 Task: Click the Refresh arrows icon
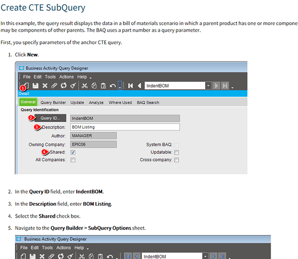63,85
